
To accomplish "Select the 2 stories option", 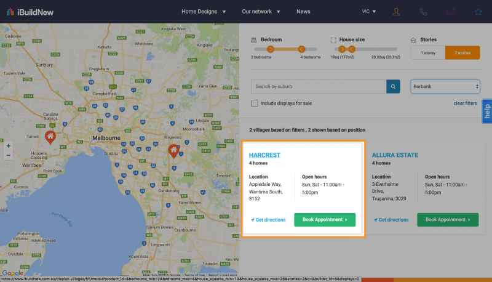I will click(462, 53).
